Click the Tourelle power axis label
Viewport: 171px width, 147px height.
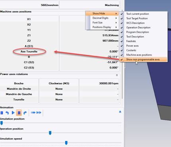[19, 100]
